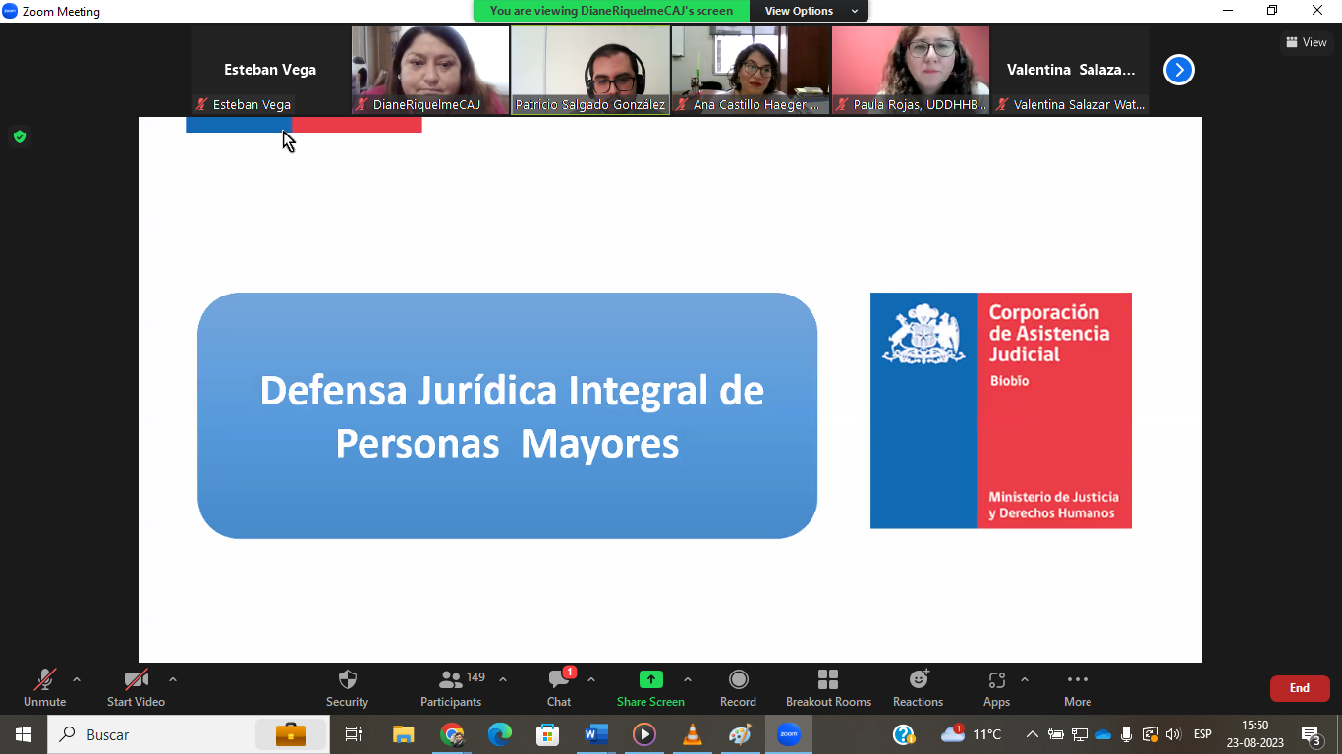Show the Participants list

tap(451, 687)
